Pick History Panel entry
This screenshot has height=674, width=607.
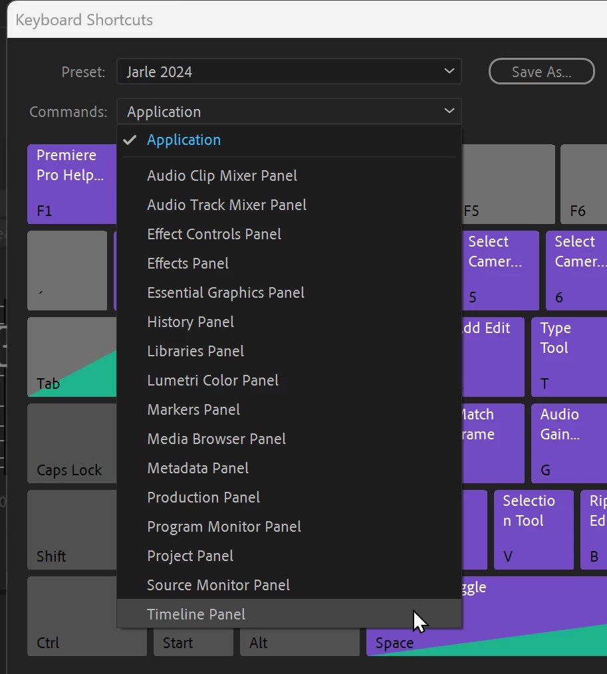click(289, 322)
